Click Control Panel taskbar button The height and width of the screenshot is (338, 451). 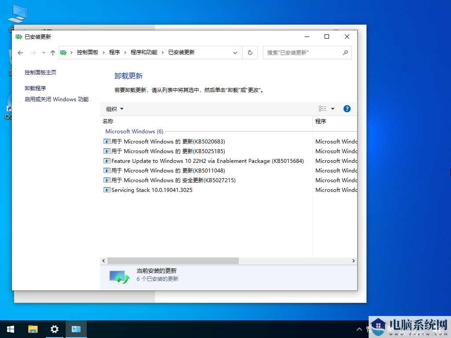76,329
